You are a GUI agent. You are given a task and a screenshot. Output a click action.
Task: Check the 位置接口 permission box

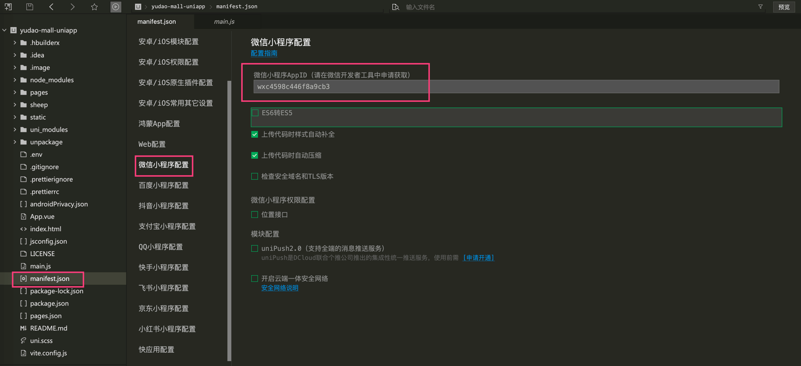point(255,215)
